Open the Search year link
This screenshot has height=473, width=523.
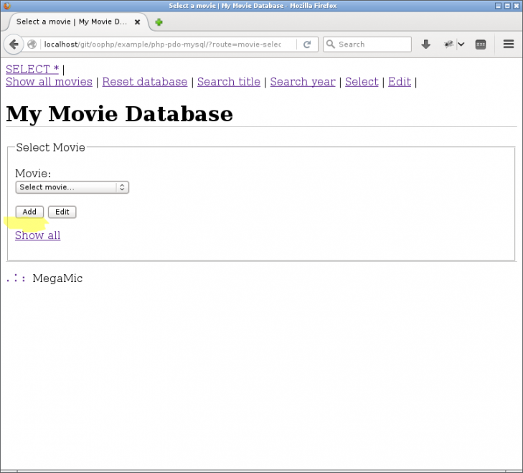point(303,82)
